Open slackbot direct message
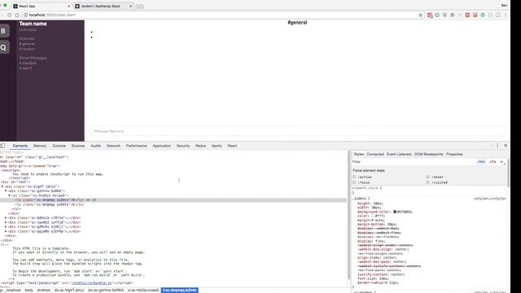This screenshot has height=293, width=521. point(28,63)
